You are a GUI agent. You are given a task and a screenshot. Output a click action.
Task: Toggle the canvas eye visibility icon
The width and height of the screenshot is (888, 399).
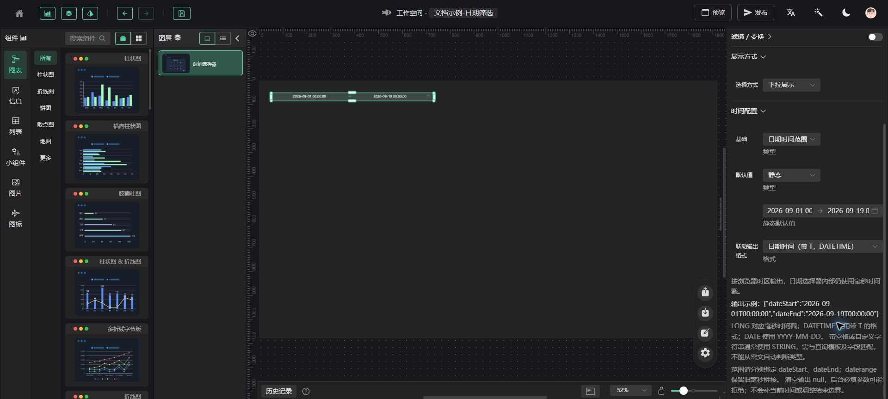[x=253, y=33]
